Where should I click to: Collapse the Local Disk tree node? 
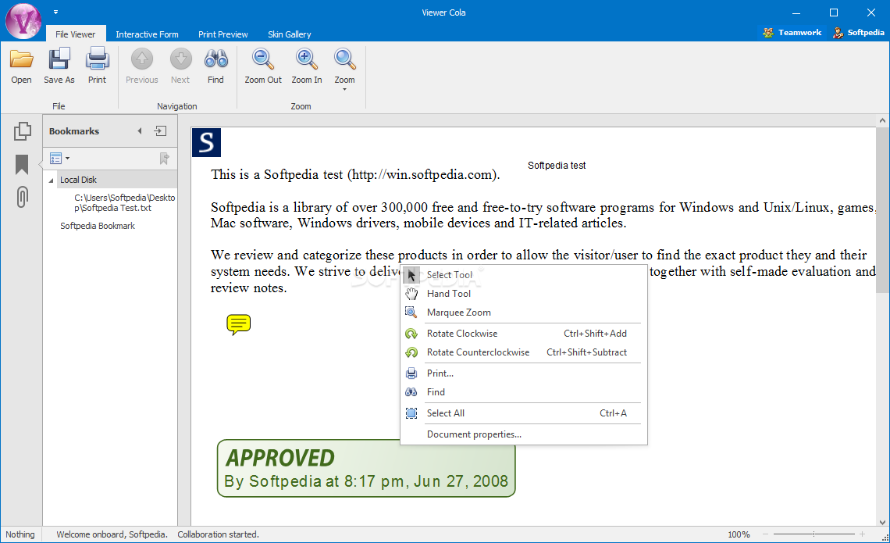[x=51, y=180]
